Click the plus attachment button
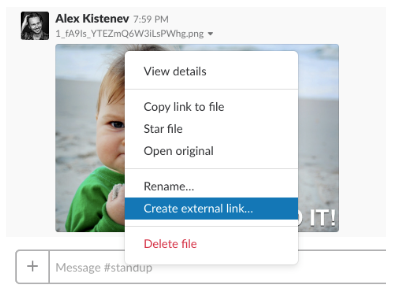The width and height of the screenshot is (396, 291). click(33, 266)
